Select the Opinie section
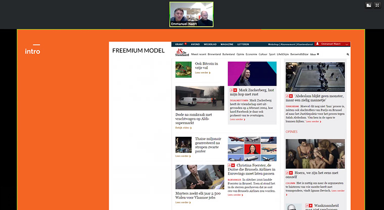384x210 pixels. (240, 55)
